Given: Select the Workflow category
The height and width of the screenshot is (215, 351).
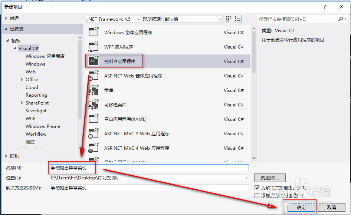Looking at the screenshot, I should 36,134.
